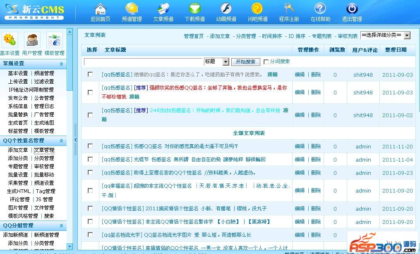Open 文章频道 icon in top toolbar

163,9
